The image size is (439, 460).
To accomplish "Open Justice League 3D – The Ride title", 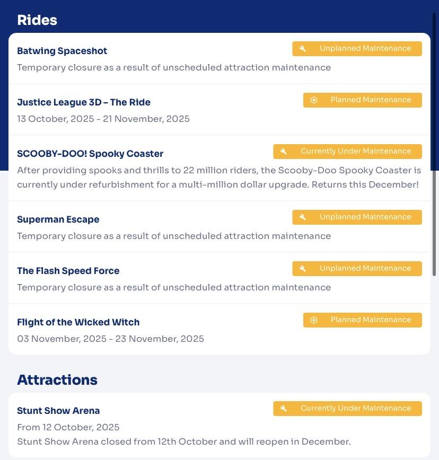I will point(84,102).
